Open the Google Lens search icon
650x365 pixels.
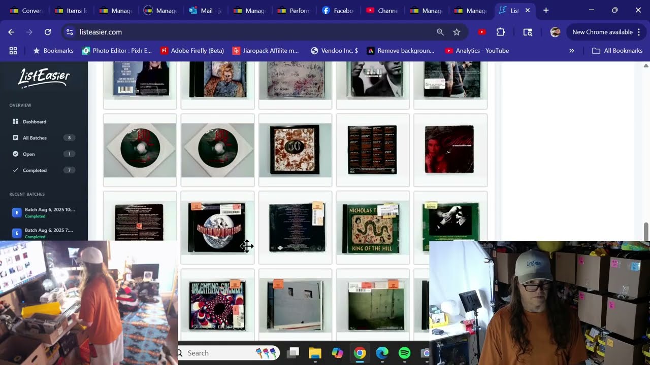(528, 32)
